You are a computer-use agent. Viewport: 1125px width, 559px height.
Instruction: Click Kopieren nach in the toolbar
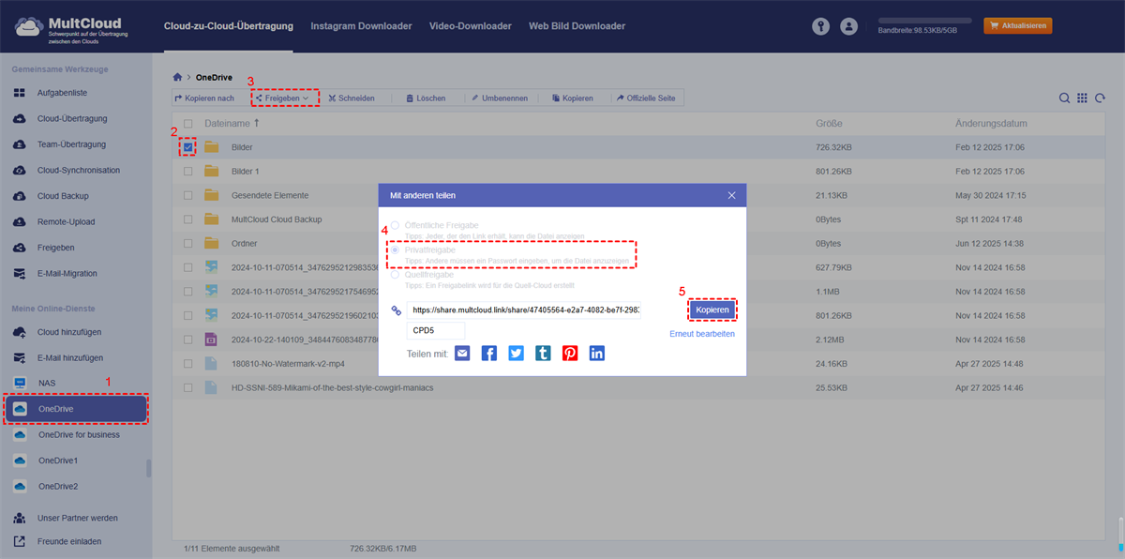pyautogui.click(x=205, y=98)
